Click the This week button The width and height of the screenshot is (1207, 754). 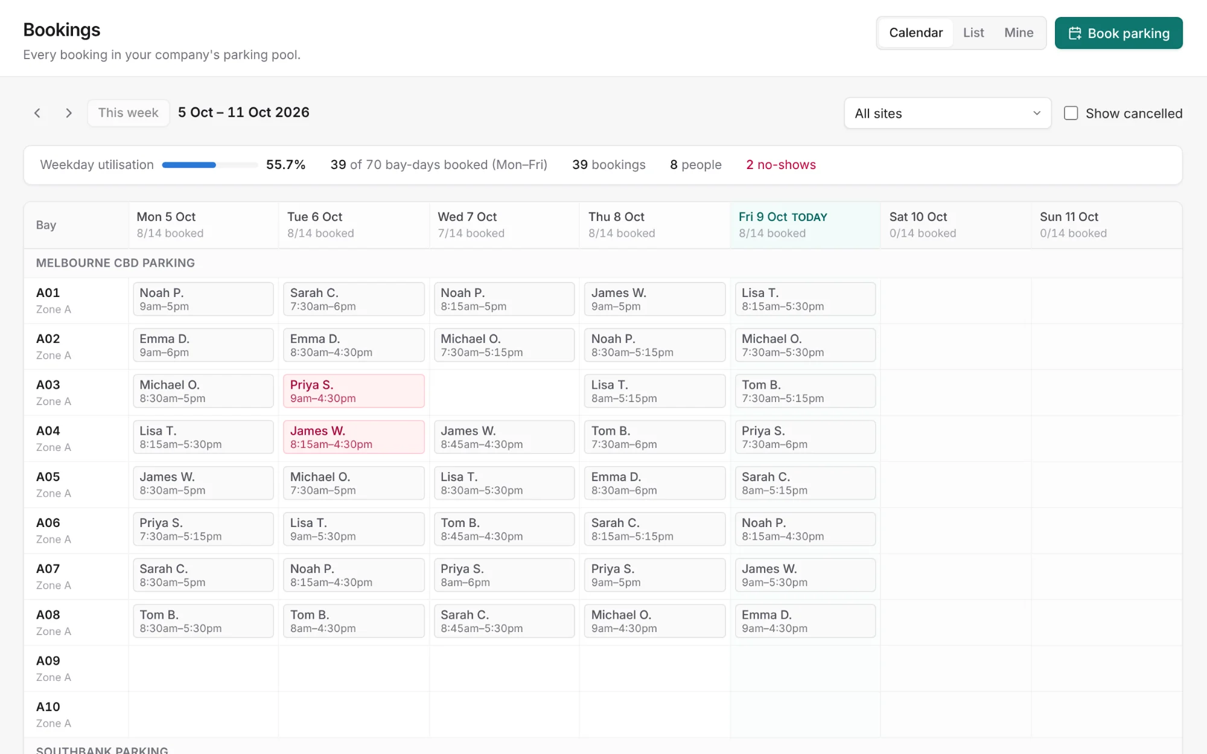tap(128, 113)
